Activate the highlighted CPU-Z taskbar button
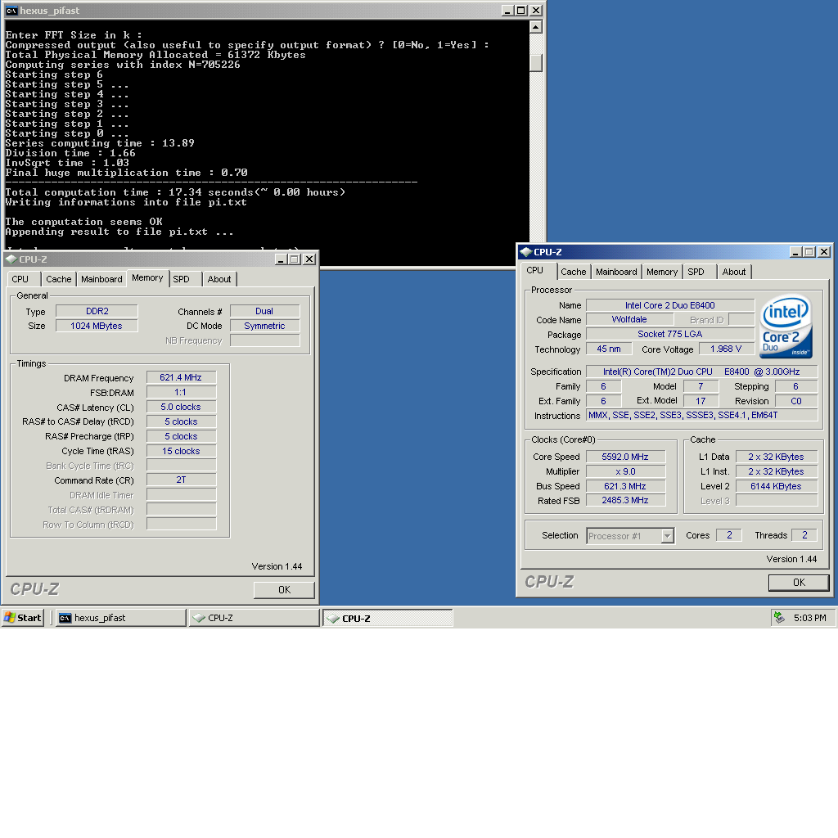This screenshot has width=838, height=838. point(387,619)
